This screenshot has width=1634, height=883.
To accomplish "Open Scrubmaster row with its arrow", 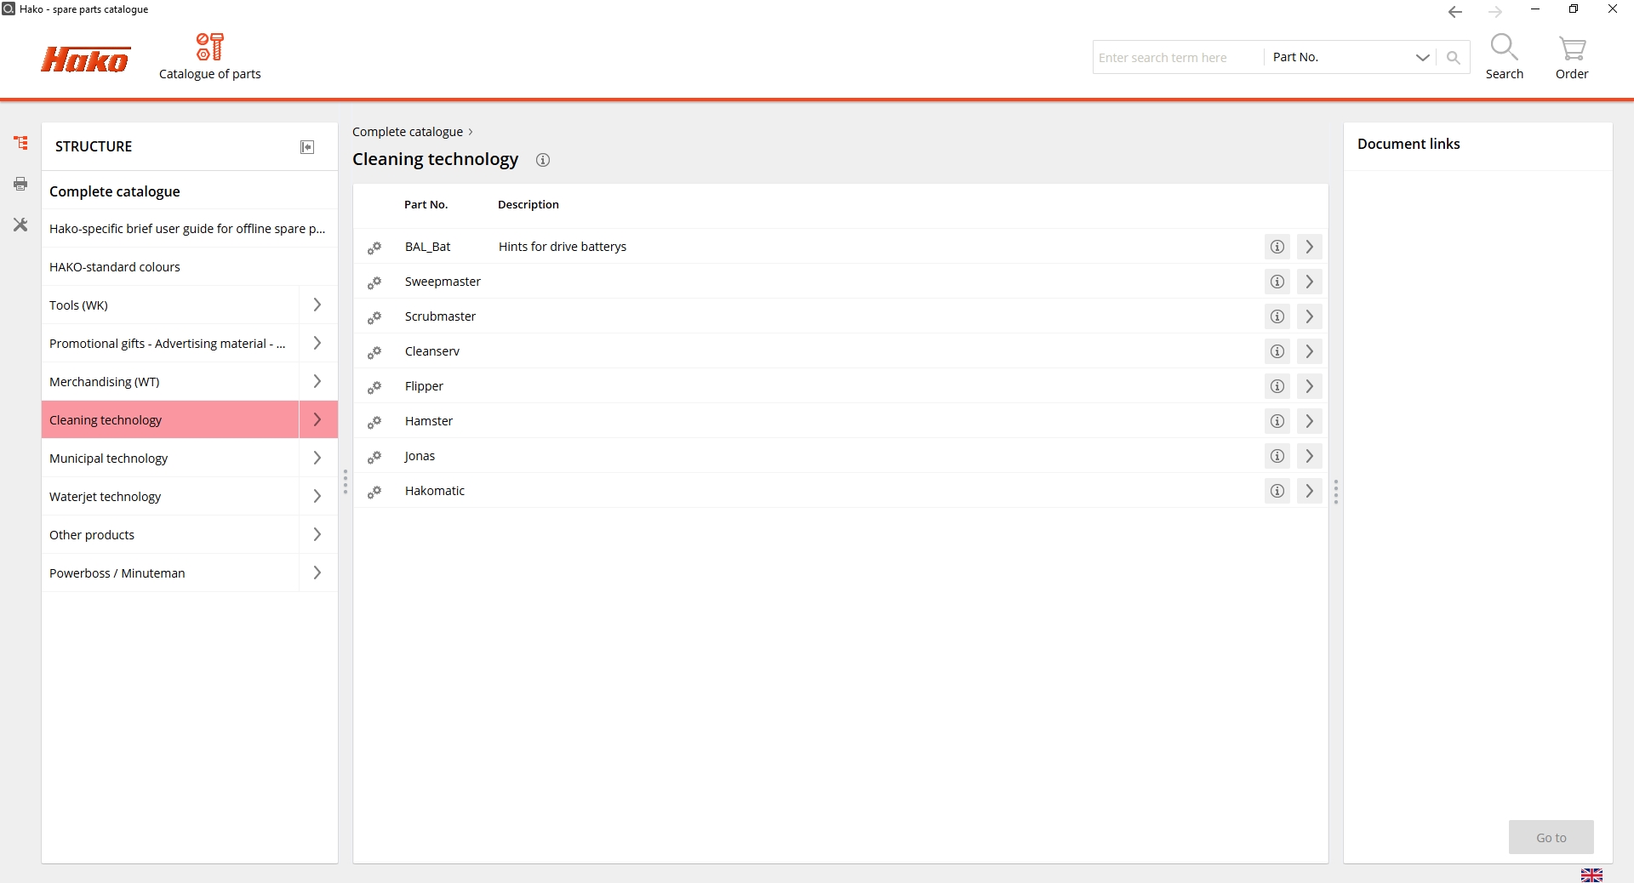I will pos(1310,316).
